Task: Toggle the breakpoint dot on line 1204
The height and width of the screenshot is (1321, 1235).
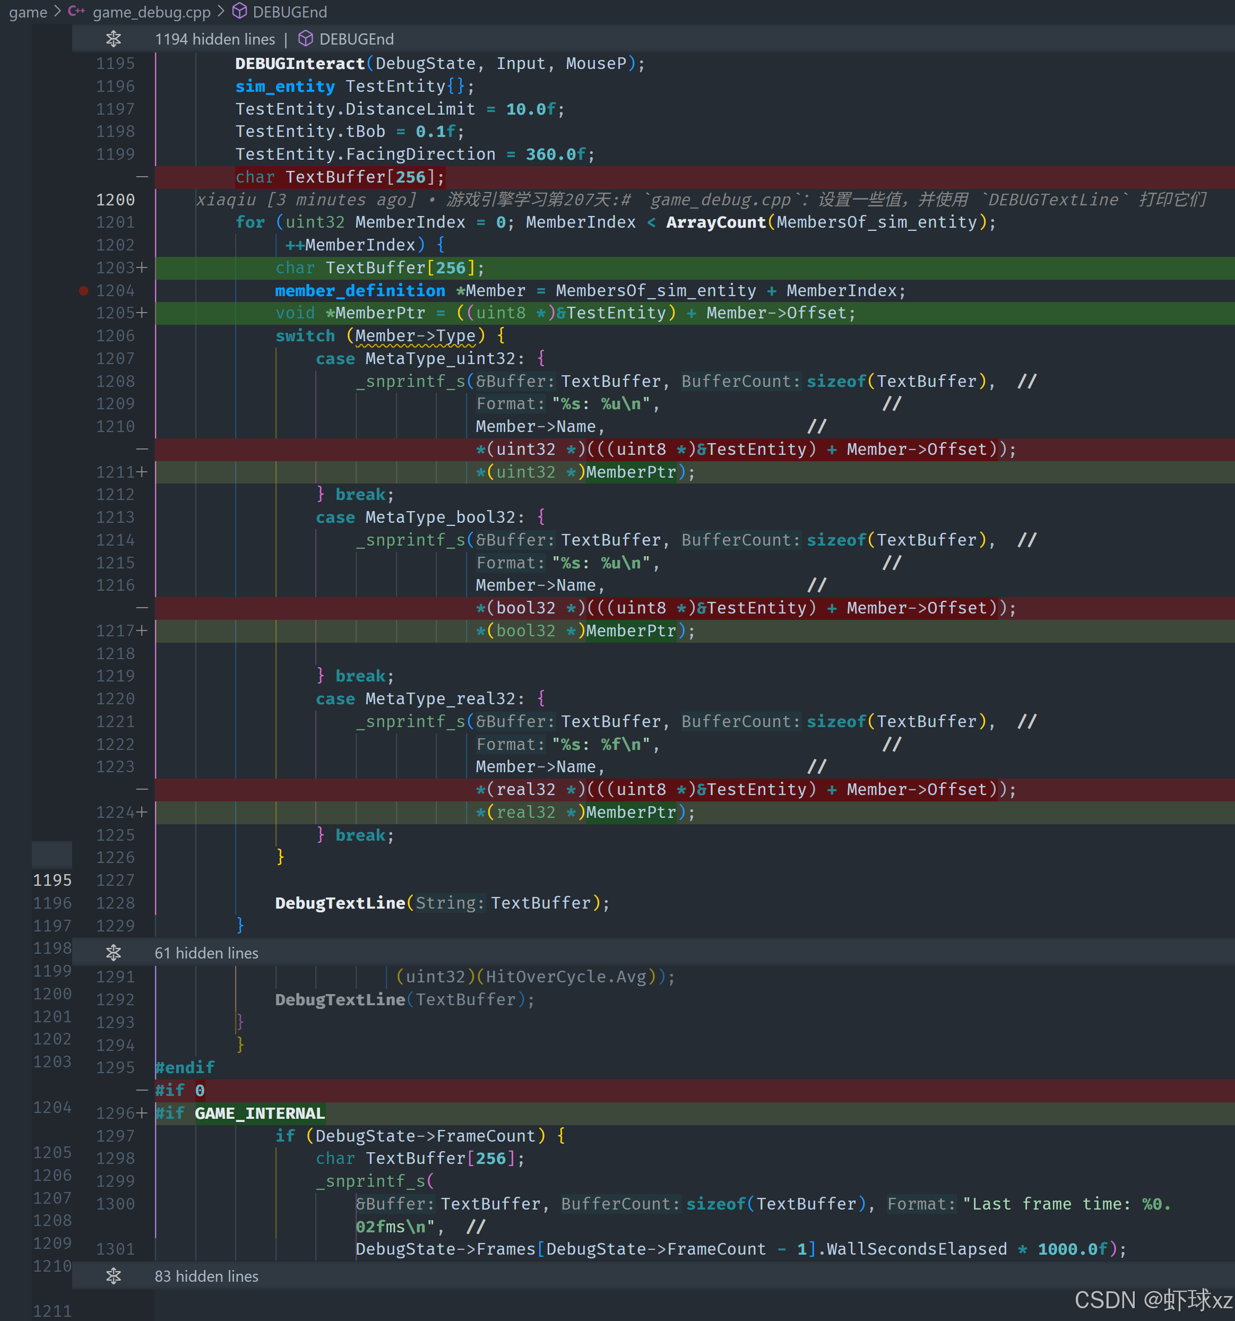Action: 84,290
